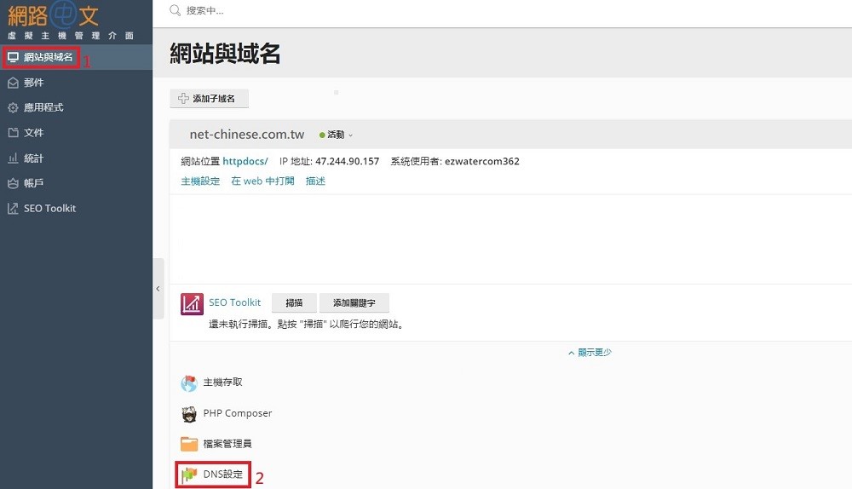This screenshot has width=852, height=489.
Task: Open the httpdocs/ link
Action: coord(245,161)
